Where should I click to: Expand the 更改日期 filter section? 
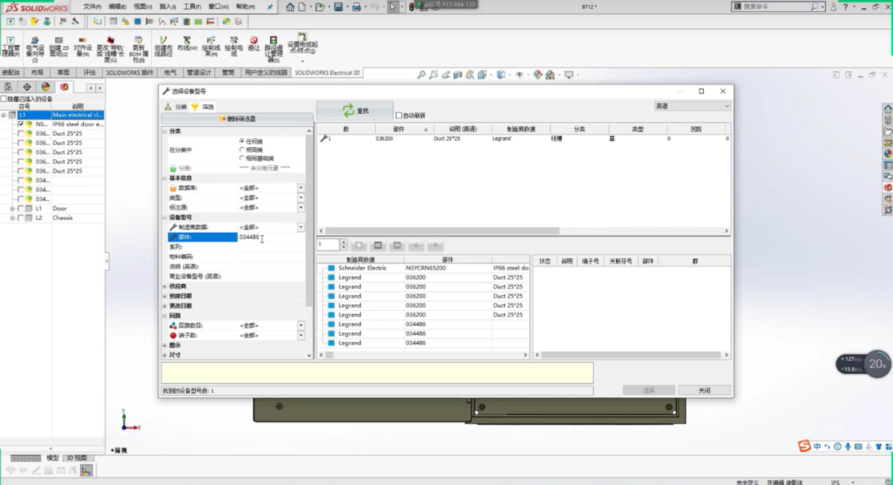pos(164,306)
